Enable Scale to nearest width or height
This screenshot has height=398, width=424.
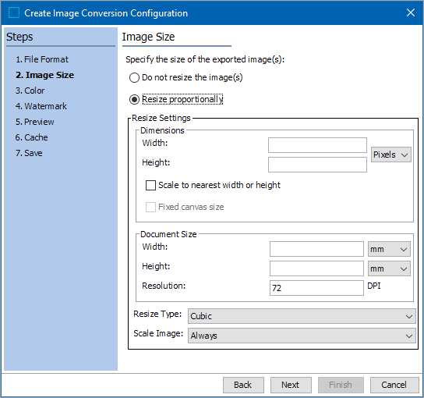pyautogui.click(x=150, y=186)
